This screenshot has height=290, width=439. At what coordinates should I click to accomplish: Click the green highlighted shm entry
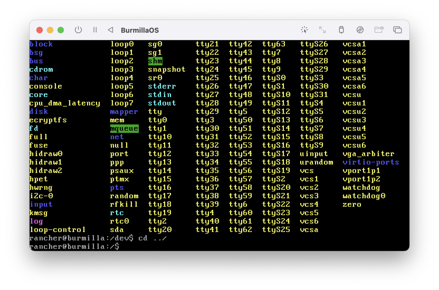point(155,61)
